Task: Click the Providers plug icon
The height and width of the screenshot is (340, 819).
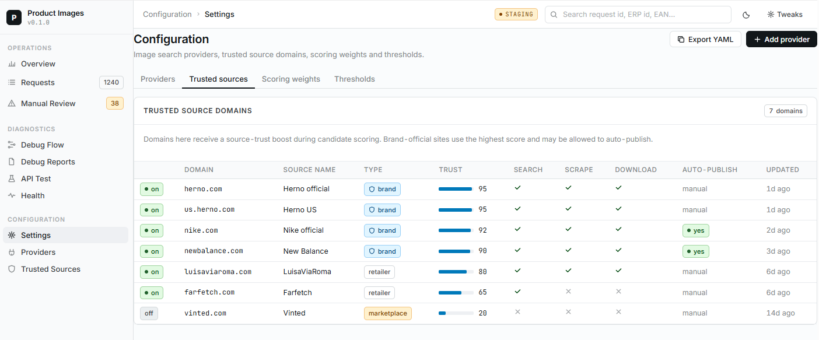Action: (12, 253)
